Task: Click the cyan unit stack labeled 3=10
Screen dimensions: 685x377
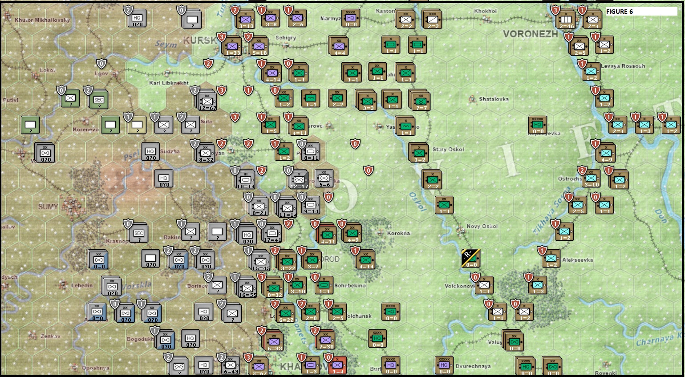Action: click(591, 178)
